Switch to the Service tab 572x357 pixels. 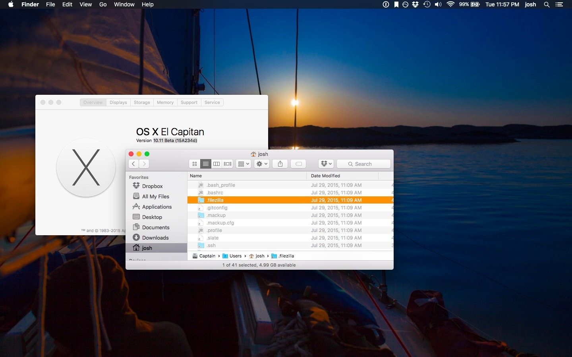[x=212, y=102]
